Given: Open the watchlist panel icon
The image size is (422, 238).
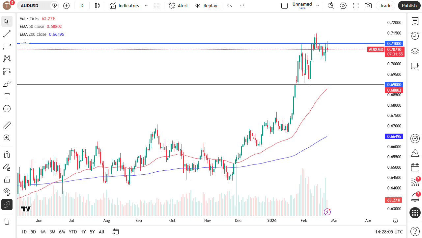Looking at the screenshot, I should coord(415,21).
